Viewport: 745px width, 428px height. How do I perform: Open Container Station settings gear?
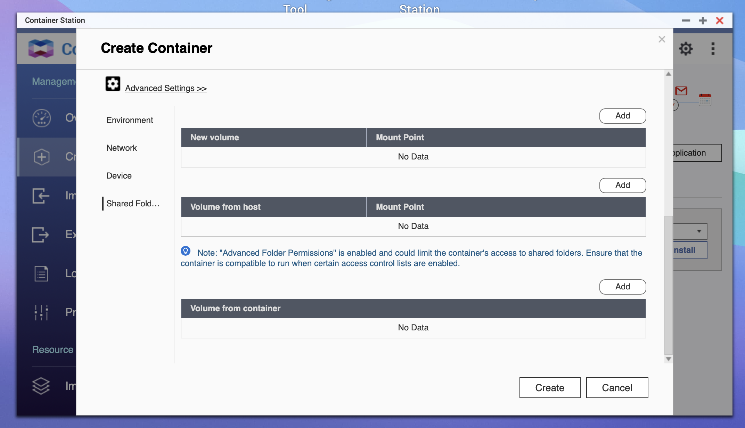(686, 49)
